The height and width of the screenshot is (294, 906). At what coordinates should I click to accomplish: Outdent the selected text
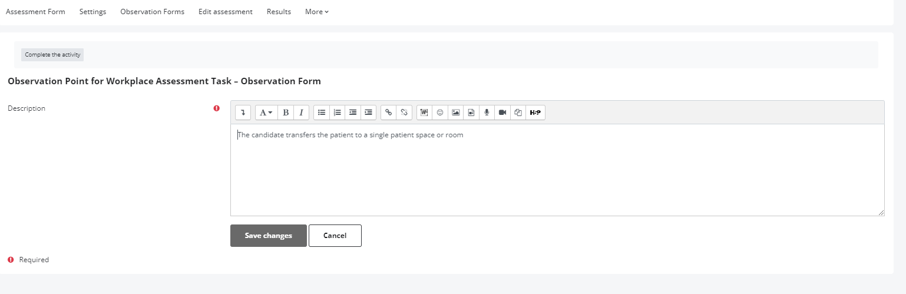point(353,113)
